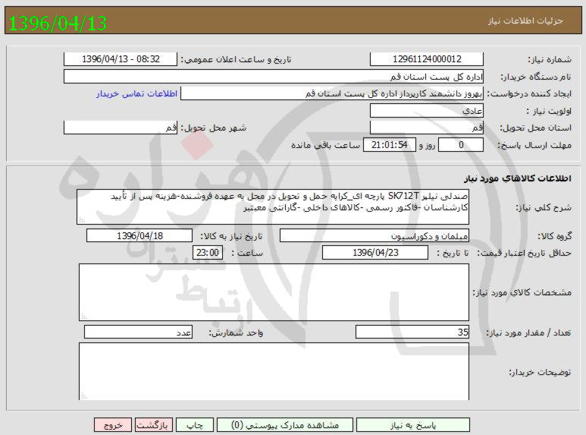
Task: Click the goods need date 1396/04/18
Action: click(140, 235)
